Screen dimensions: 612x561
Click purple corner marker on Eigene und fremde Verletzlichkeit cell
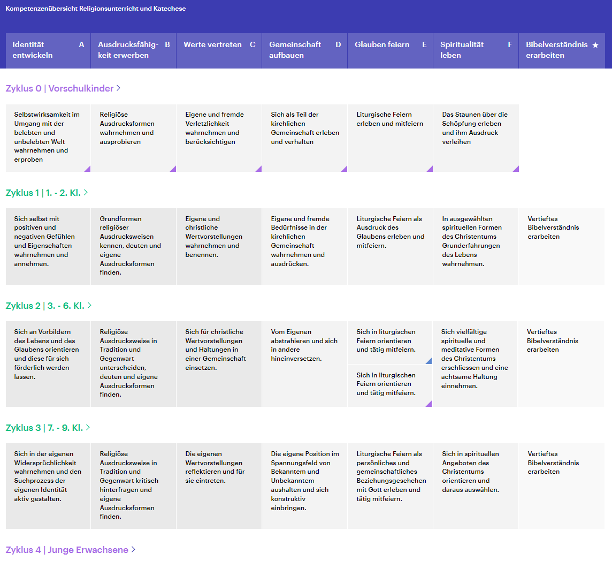(258, 169)
